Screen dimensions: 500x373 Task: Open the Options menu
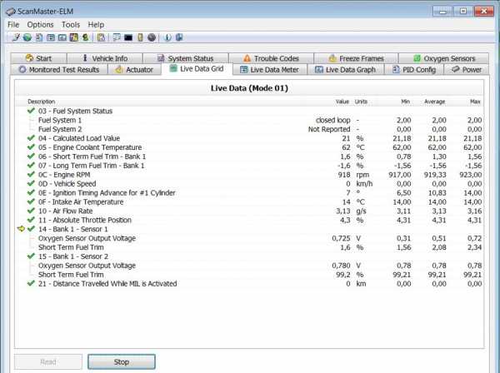[x=40, y=25]
